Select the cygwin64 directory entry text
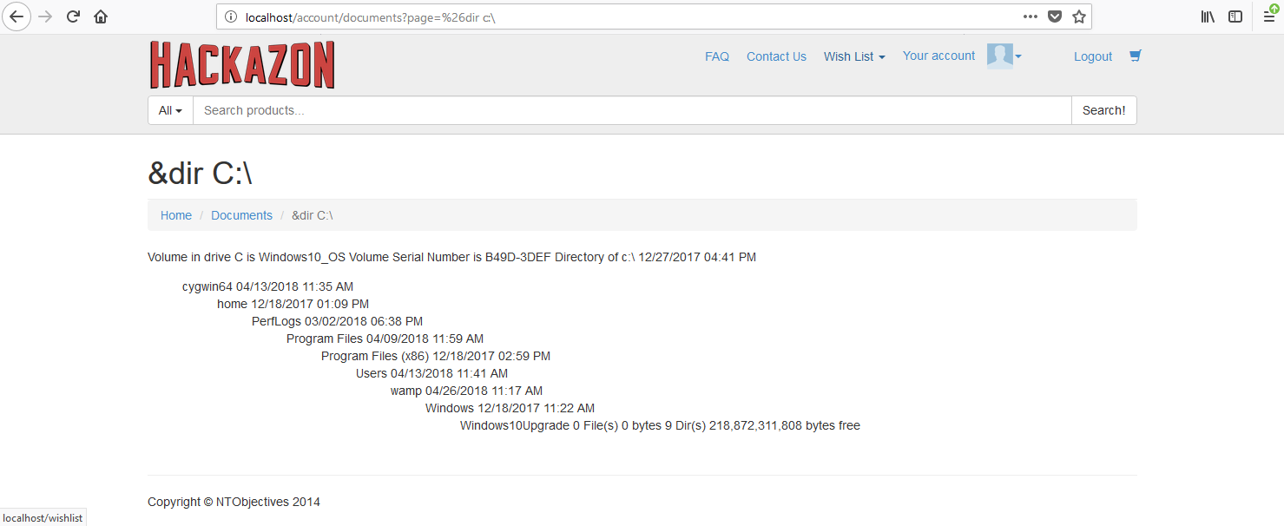Viewport: 1284px width, 526px height. tap(267, 286)
